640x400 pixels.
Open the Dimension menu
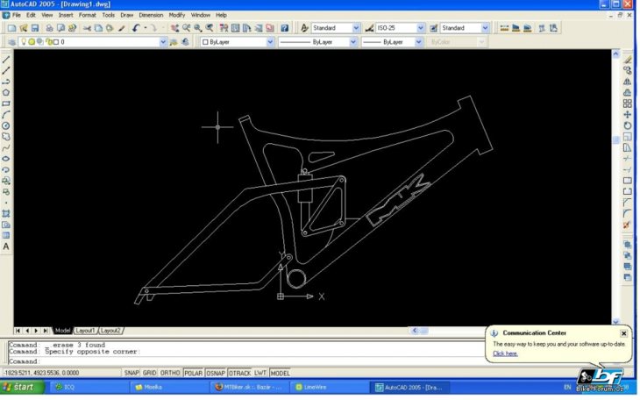(x=151, y=15)
